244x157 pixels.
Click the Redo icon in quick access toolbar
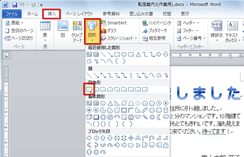point(33,5)
